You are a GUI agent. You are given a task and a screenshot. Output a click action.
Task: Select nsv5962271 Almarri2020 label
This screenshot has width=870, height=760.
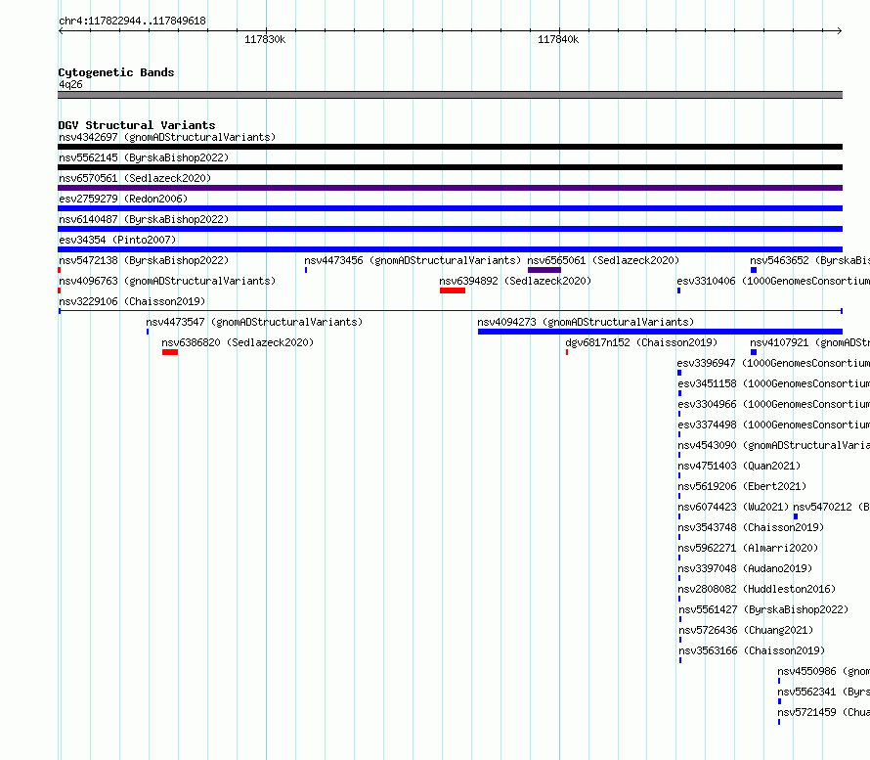click(x=748, y=548)
